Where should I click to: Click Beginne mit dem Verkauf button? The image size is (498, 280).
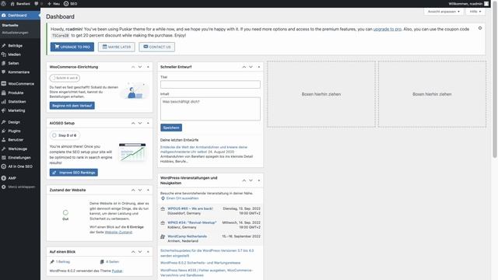click(x=72, y=106)
